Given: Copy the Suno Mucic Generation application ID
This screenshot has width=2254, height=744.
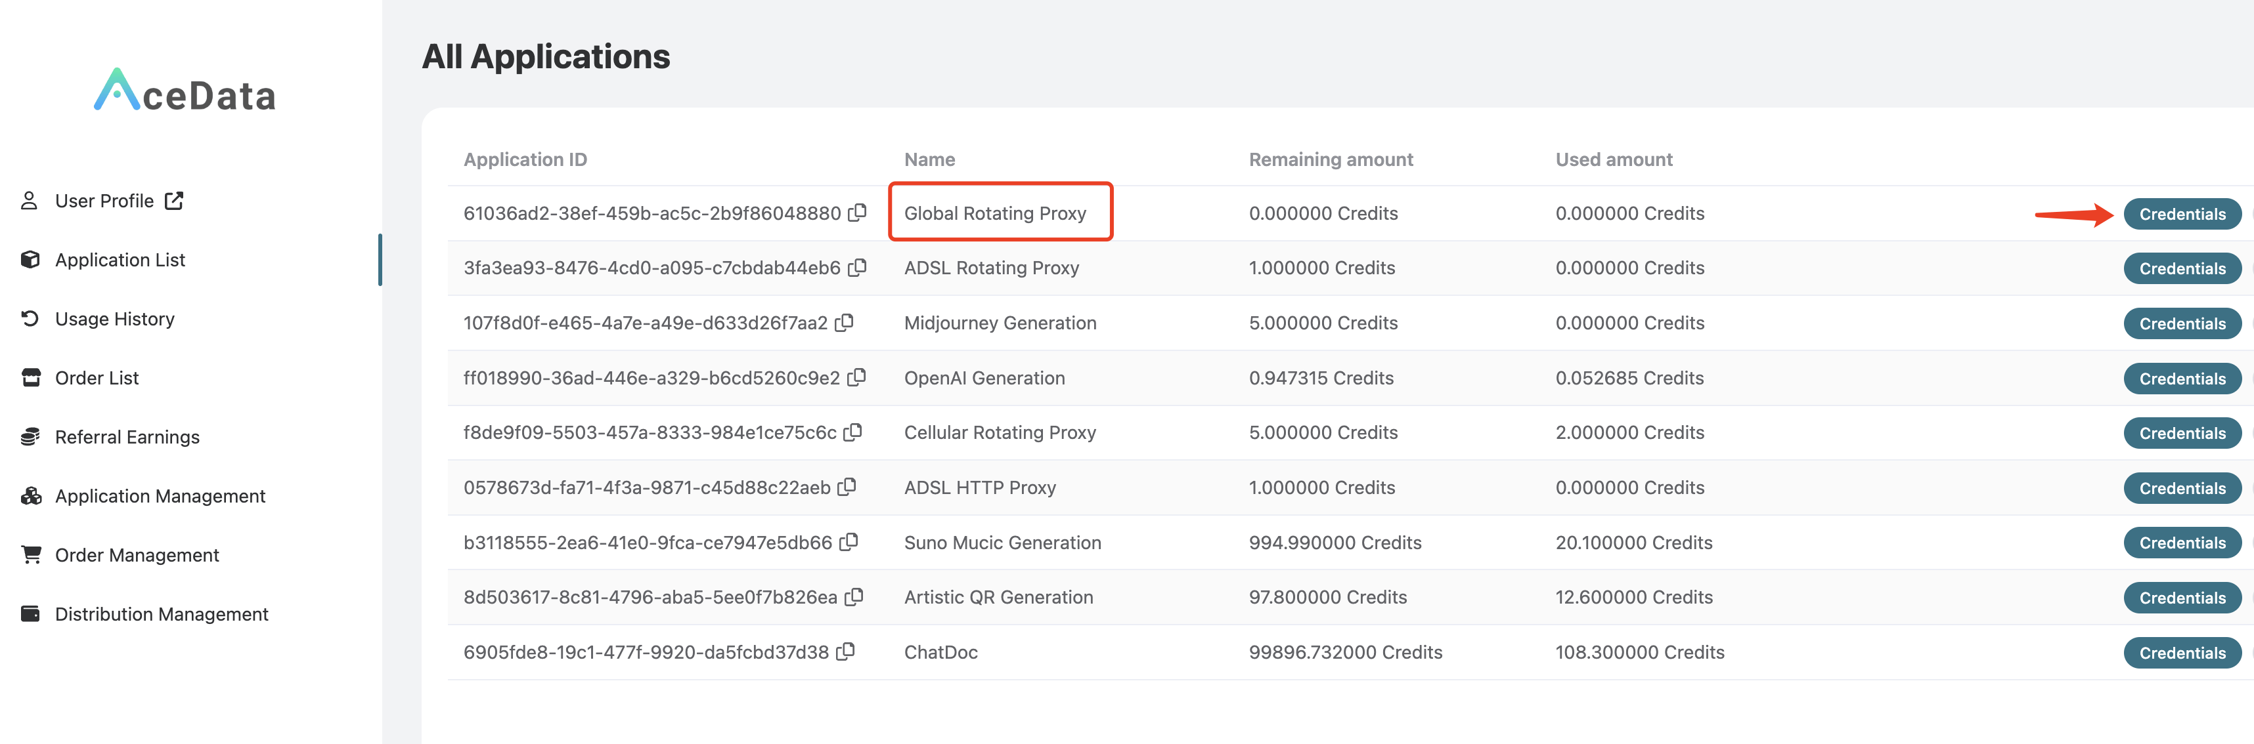Looking at the screenshot, I should 849,542.
